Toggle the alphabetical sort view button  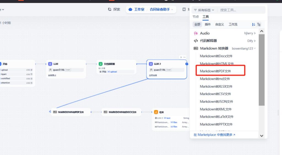pyautogui.click(x=254, y=24)
